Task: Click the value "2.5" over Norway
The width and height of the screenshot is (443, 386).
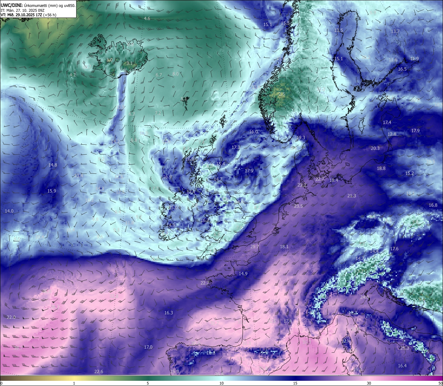Action: (282, 94)
